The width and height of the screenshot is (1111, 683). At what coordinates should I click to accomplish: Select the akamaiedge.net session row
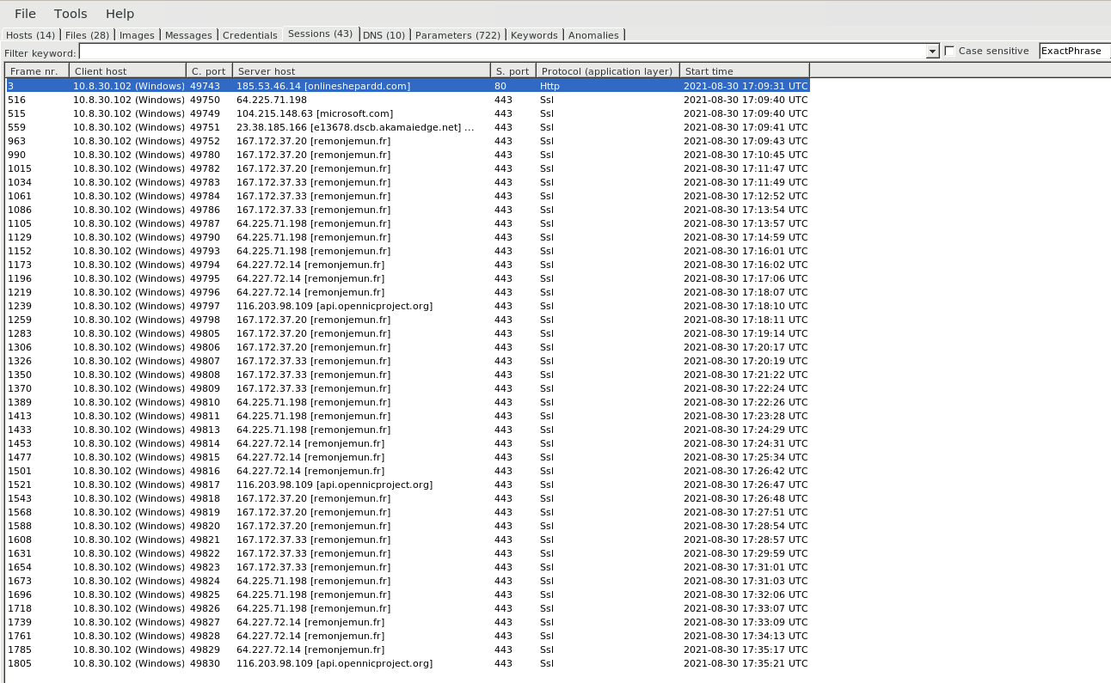click(407, 127)
